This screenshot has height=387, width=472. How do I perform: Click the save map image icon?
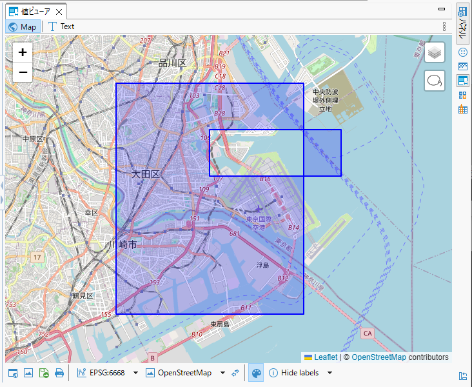pos(44,373)
